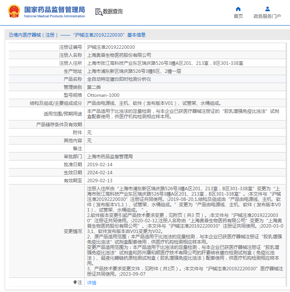Viewport: 290px width, 292px height.
Task: Click the document icon before 境内医疗器械
Action: tap(11, 35)
